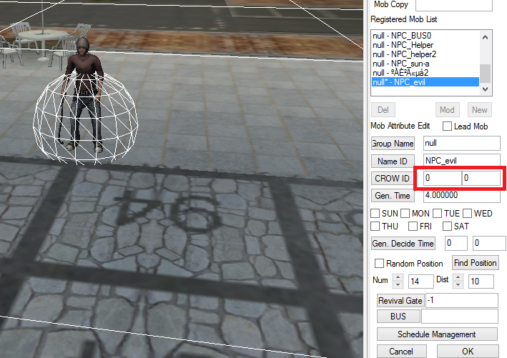Click the Mob Copy input field

(x=458, y=5)
